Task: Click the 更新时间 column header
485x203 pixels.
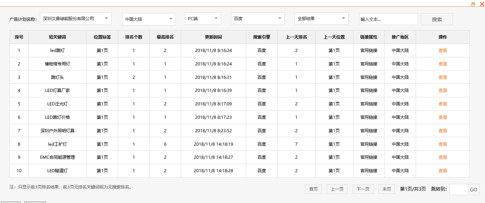Action: (214, 37)
